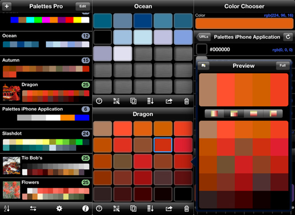Open the Tío Bob's palette
Screen dimensions: 295x215
(46, 166)
